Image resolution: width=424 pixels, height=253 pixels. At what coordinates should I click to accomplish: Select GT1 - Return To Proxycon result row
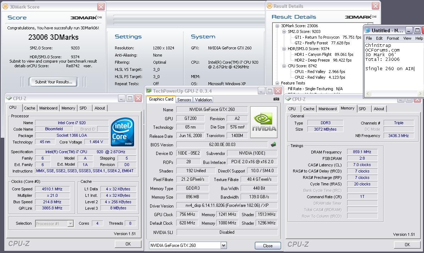[328, 37]
